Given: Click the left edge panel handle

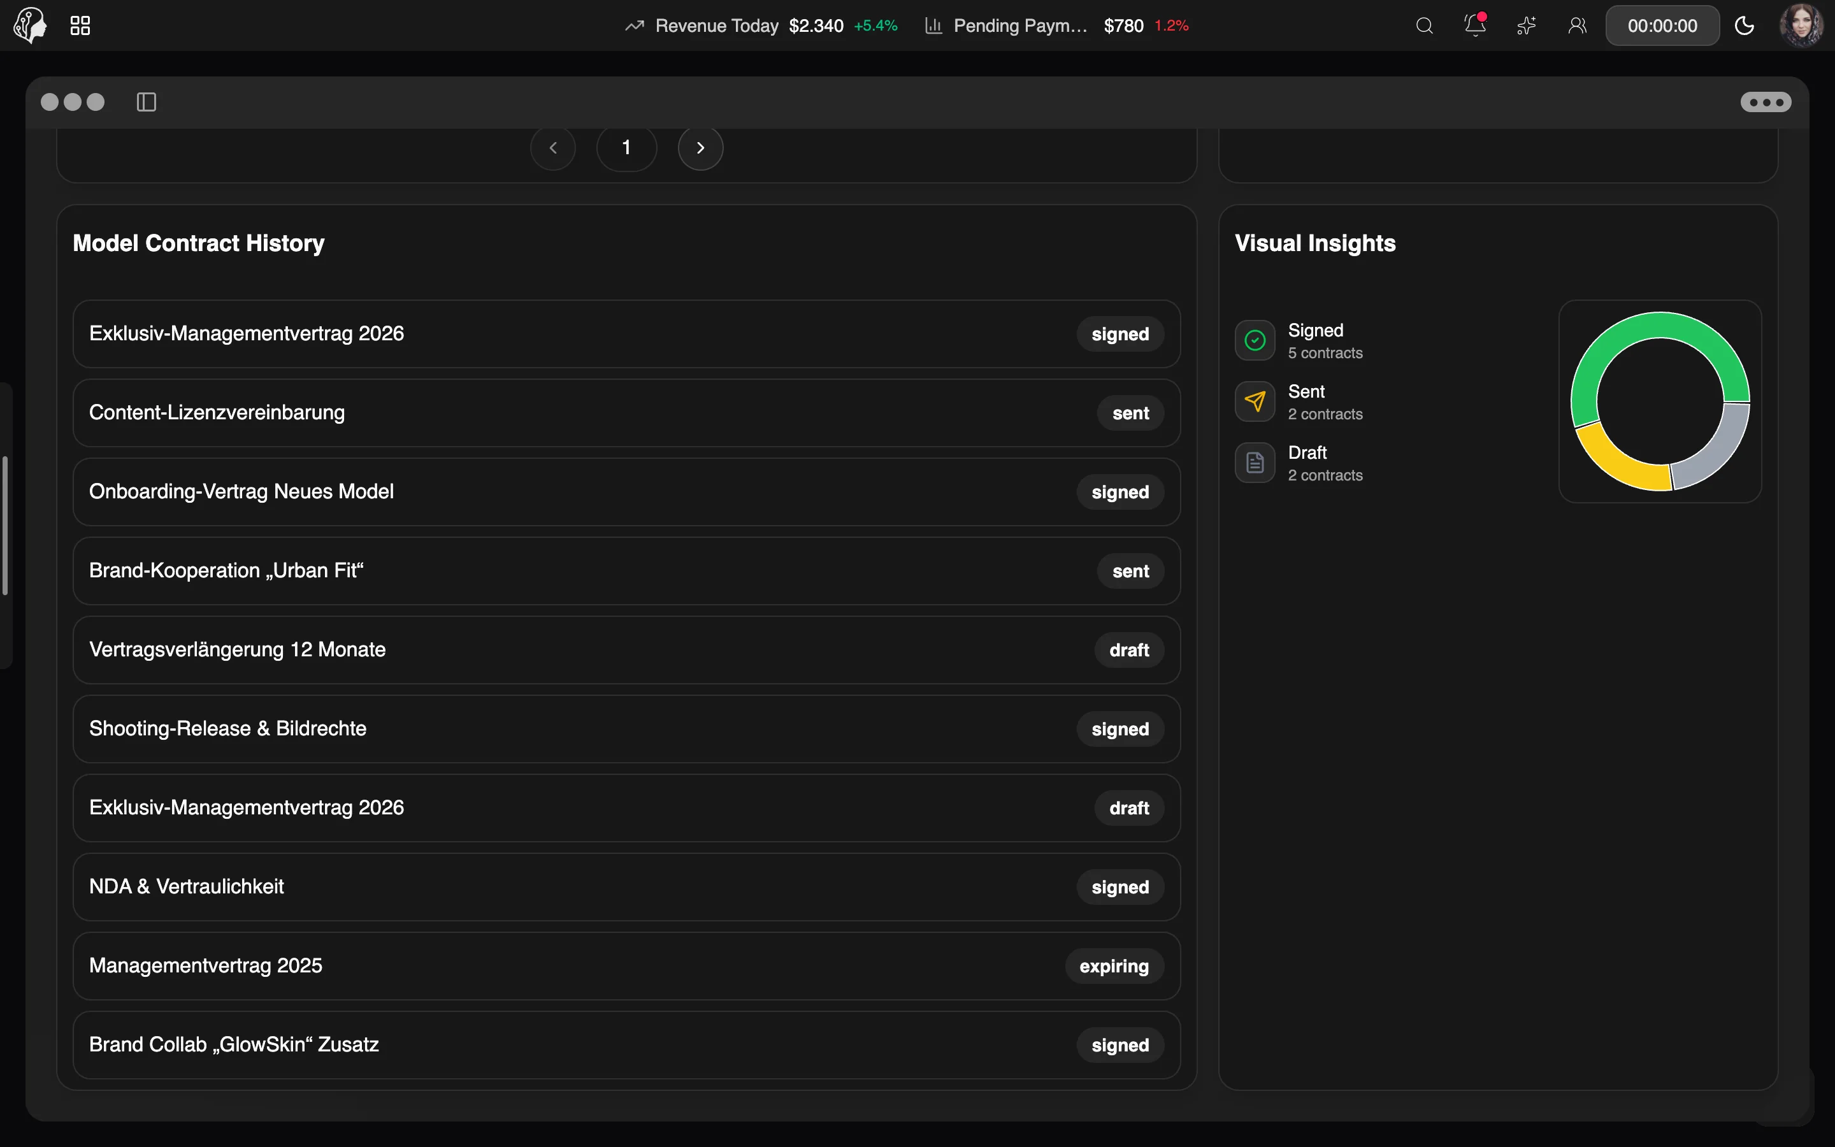Looking at the screenshot, I should pyautogui.click(x=5, y=525).
